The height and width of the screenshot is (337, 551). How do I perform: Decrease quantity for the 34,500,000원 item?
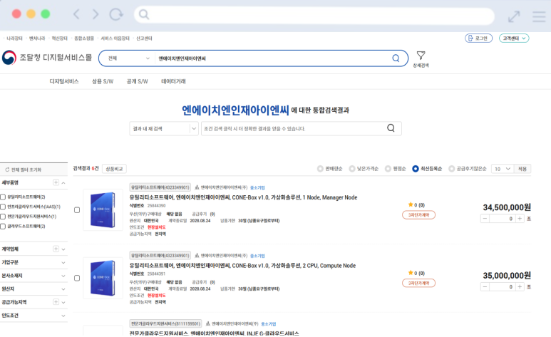tap(485, 219)
